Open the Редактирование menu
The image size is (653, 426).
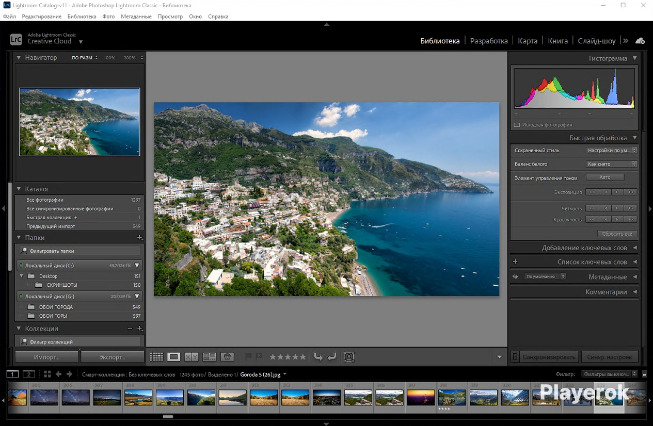point(42,17)
